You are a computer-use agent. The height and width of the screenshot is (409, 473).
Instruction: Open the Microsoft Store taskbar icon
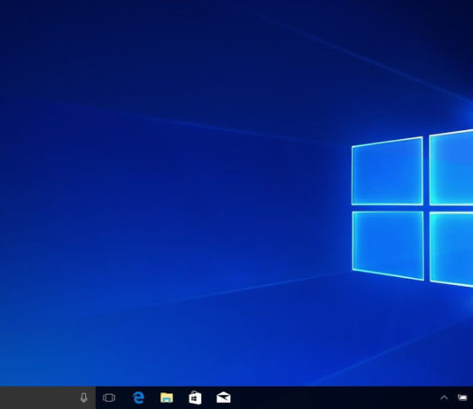point(195,397)
